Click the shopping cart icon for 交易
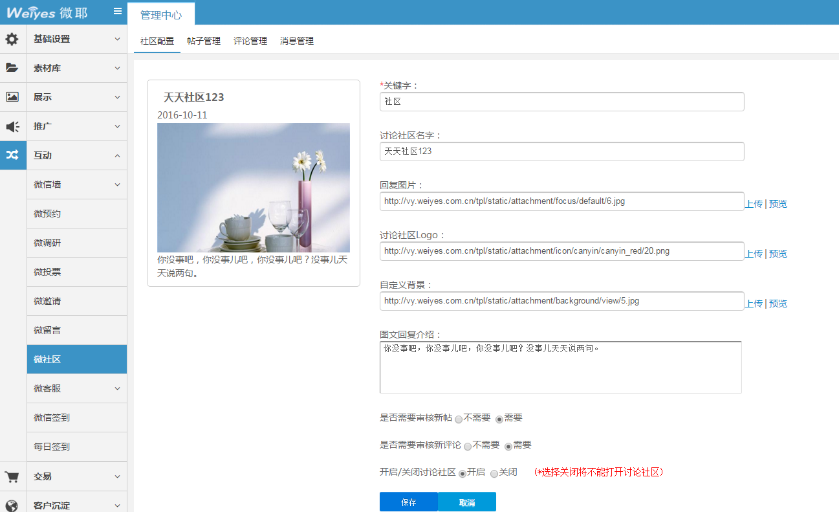 [x=12, y=477]
